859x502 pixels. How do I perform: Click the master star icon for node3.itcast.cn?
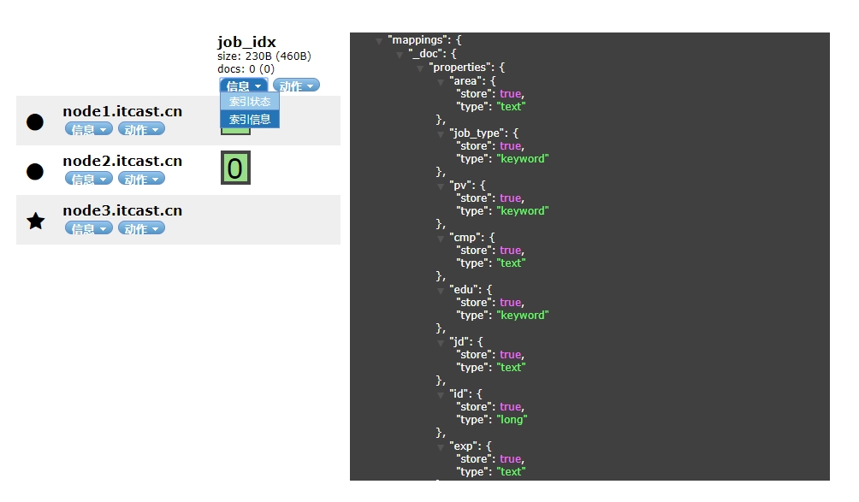pos(36,221)
